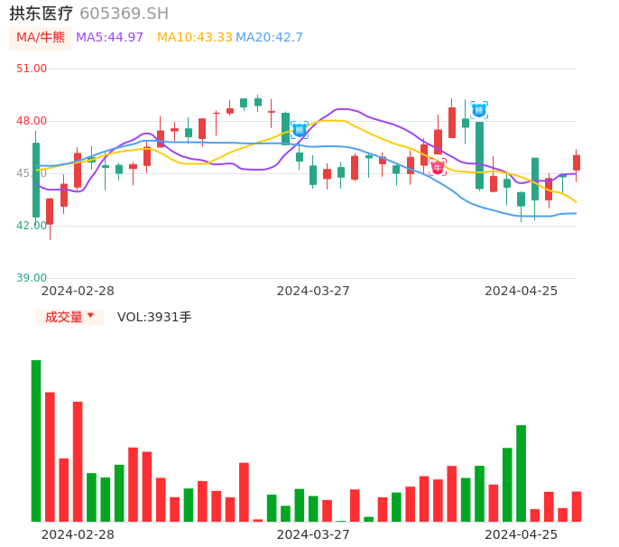Click the blue bear marker near 2024-03-27
The height and width of the screenshot is (547, 619).
(x=300, y=130)
